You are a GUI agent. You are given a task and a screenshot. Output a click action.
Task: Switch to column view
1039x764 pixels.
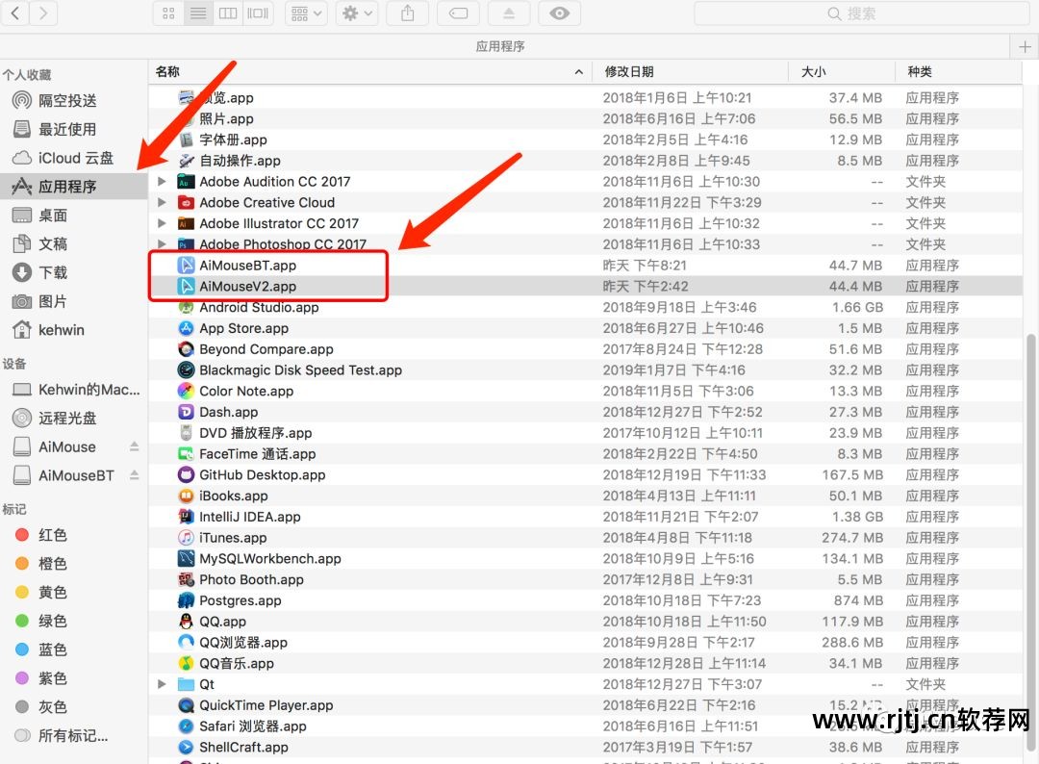pyautogui.click(x=228, y=13)
